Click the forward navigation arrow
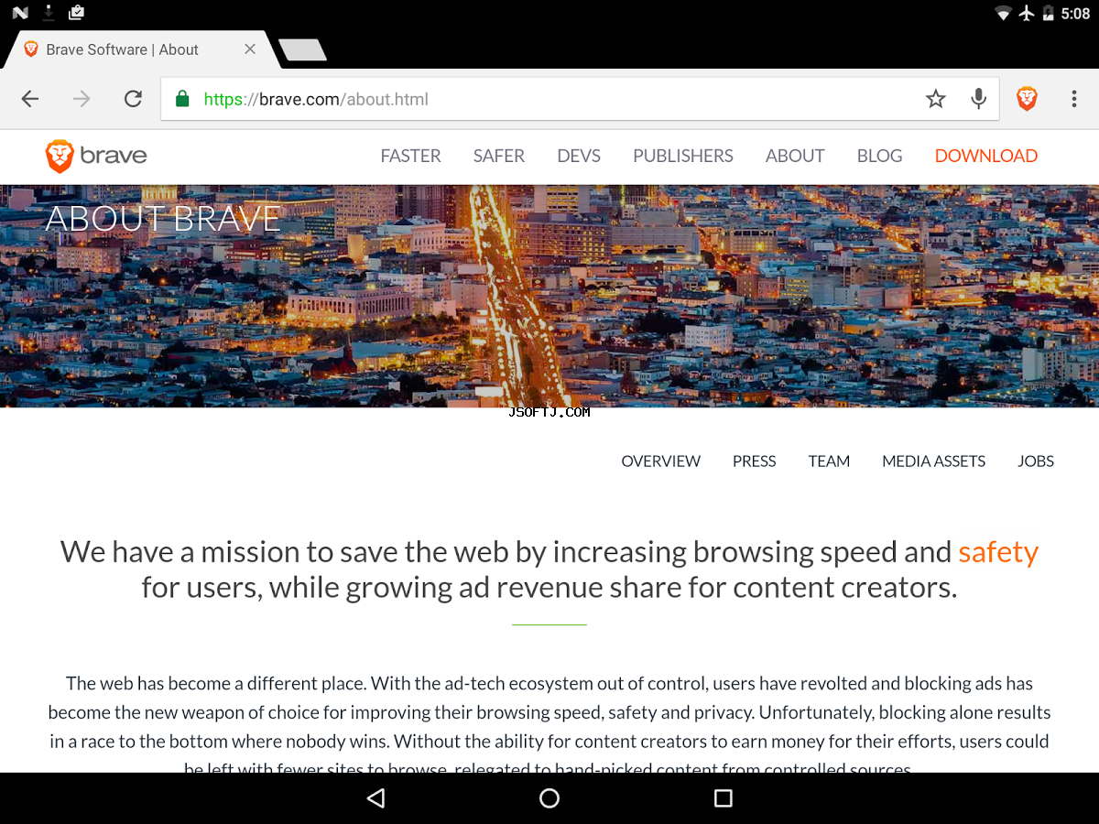This screenshot has width=1099, height=824. [82, 99]
